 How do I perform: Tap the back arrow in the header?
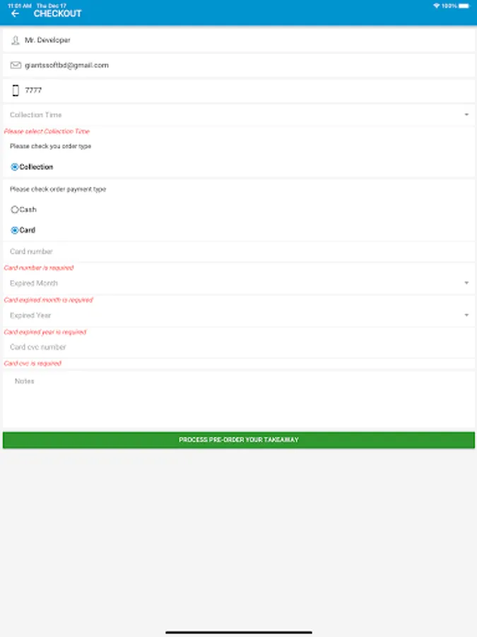tap(16, 14)
